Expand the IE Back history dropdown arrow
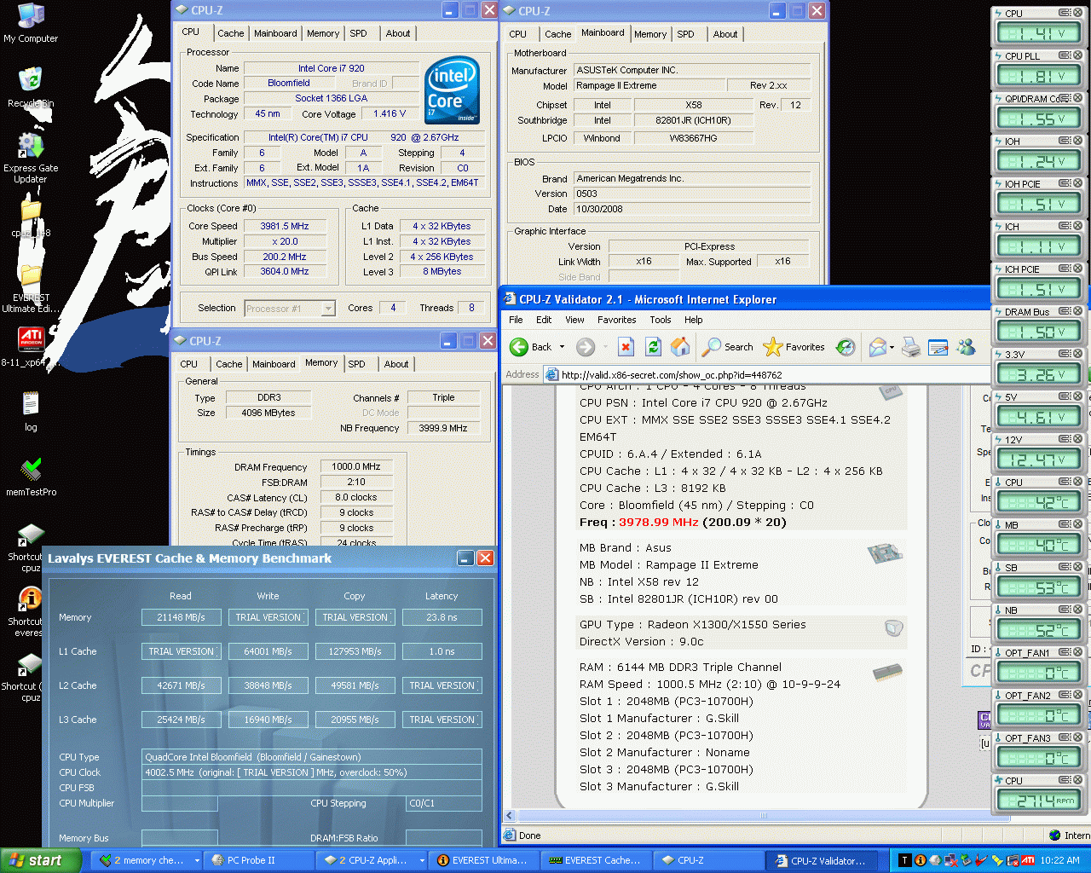 562,347
